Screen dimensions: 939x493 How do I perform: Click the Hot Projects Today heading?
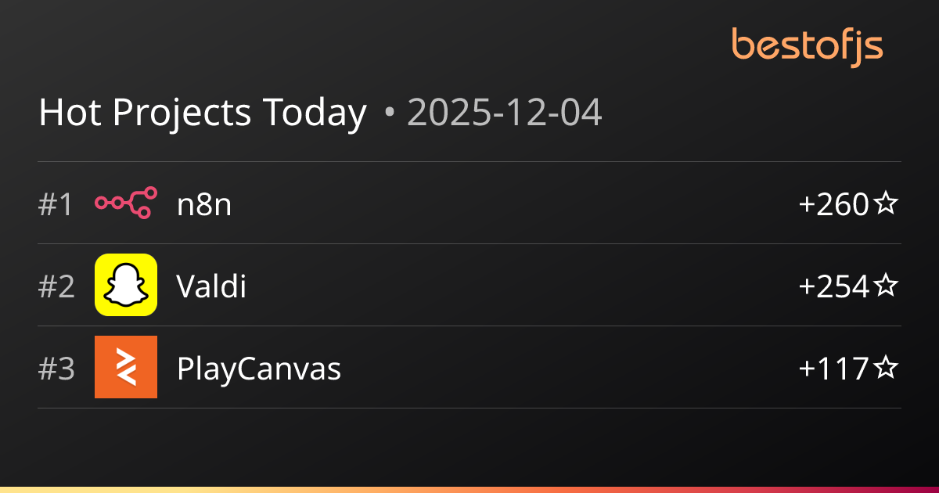[202, 113]
